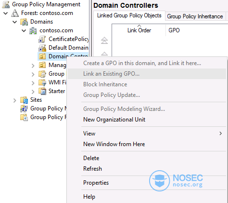Open Help from the context menu
This screenshot has height=203, width=228.
147,197
